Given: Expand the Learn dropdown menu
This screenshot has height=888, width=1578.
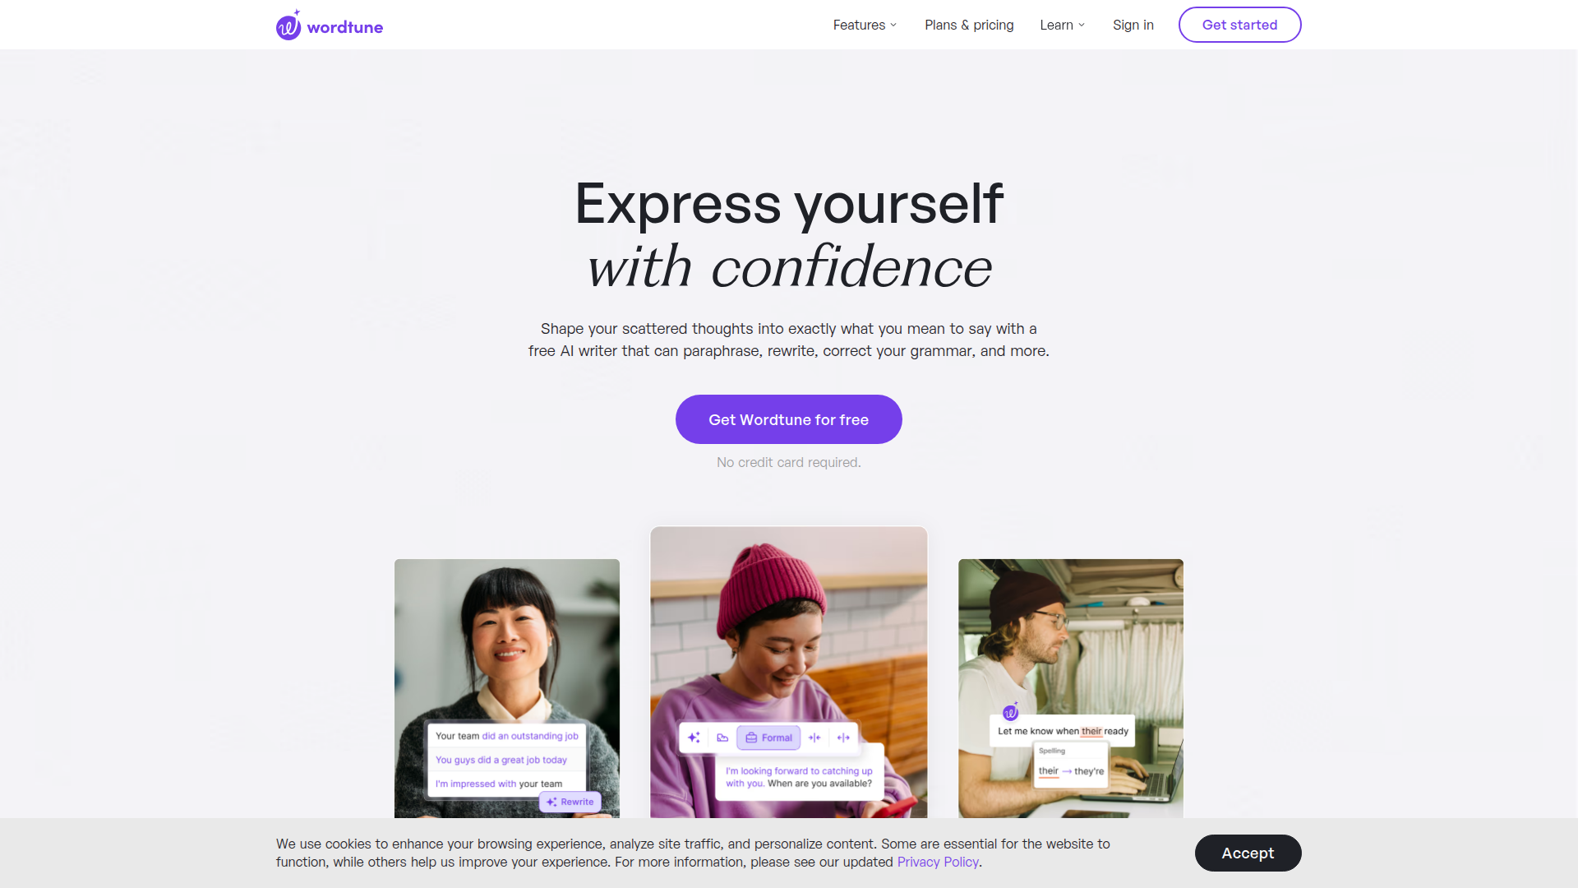Looking at the screenshot, I should (x=1062, y=25).
